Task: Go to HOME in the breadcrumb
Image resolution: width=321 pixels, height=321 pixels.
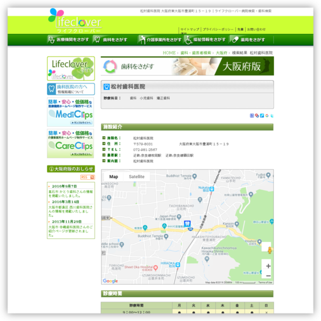Action: pos(169,53)
